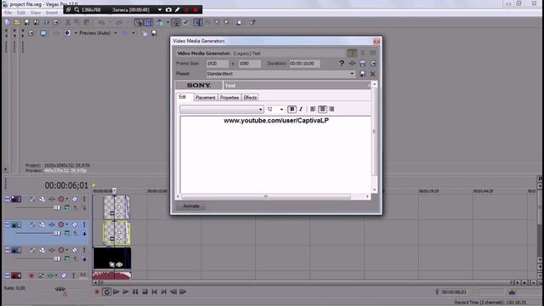The image size is (544, 306).
Task: Click the external monitor preview icon
Action: (43, 33)
